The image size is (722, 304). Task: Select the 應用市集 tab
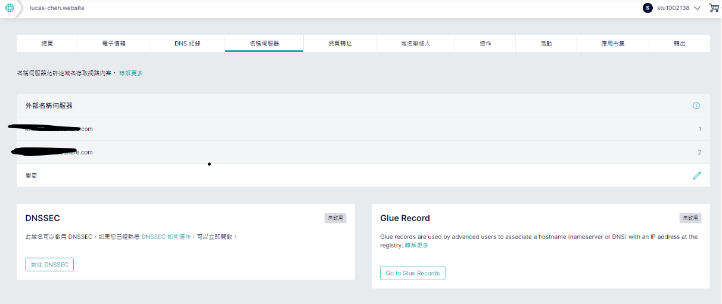point(612,44)
